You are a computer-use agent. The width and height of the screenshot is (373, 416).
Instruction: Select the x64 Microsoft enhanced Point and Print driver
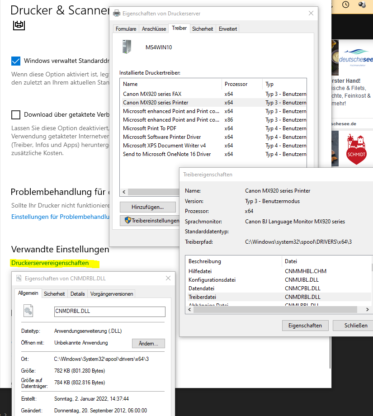213,111
